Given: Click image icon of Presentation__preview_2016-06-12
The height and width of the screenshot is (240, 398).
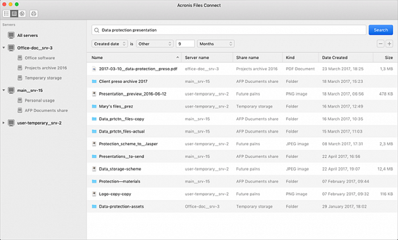Looking at the screenshot, I should point(94,94).
